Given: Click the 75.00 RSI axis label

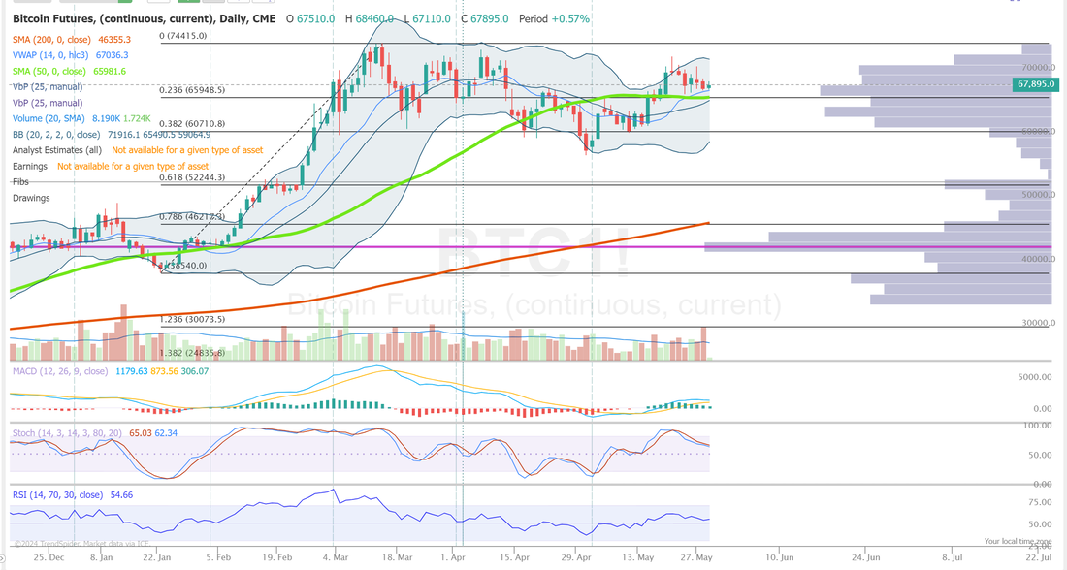Looking at the screenshot, I should (1041, 502).
